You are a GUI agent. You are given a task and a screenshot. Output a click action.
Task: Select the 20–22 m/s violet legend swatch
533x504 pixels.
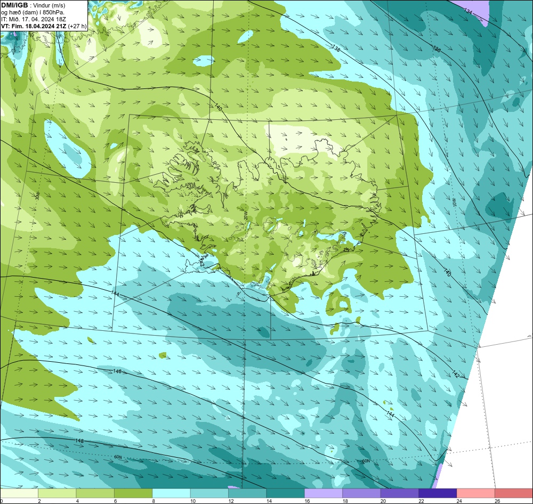coord(400,493)
